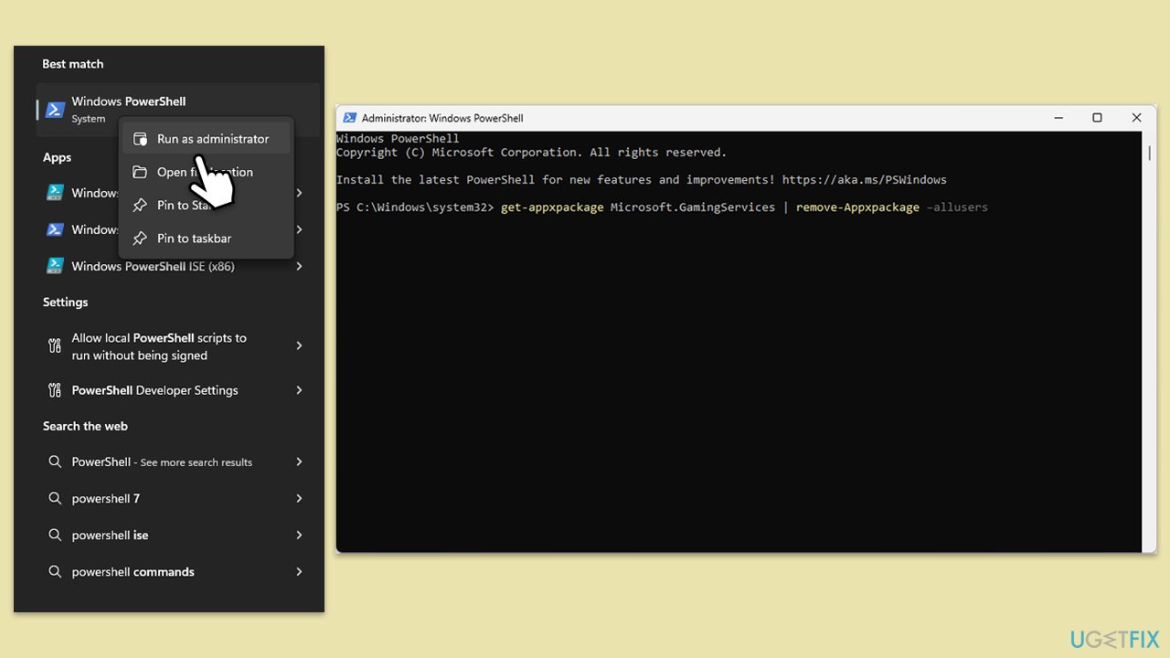1170x658 pixels.
Task: Open PowerShell see more search results
Action: [x=162, y=462]
